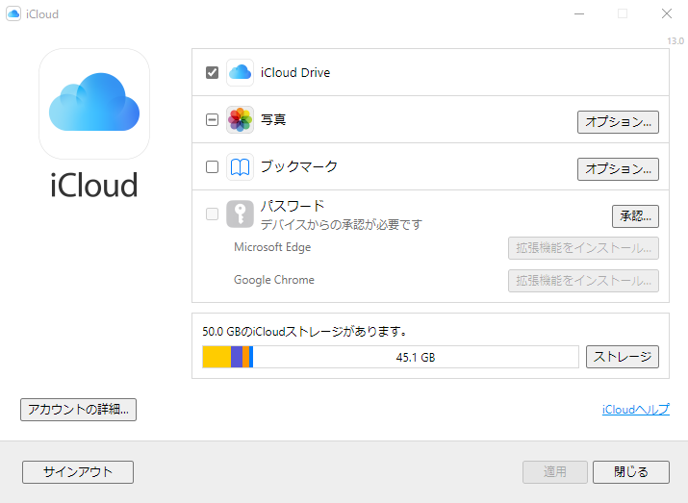Click the 50.0 GBのiCloudストレージがあります text

tap(304, 332)
